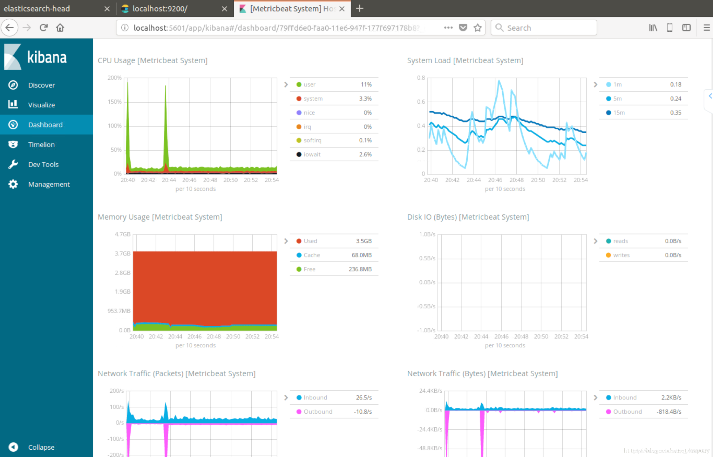Reload the page with refresh icon

44,28
